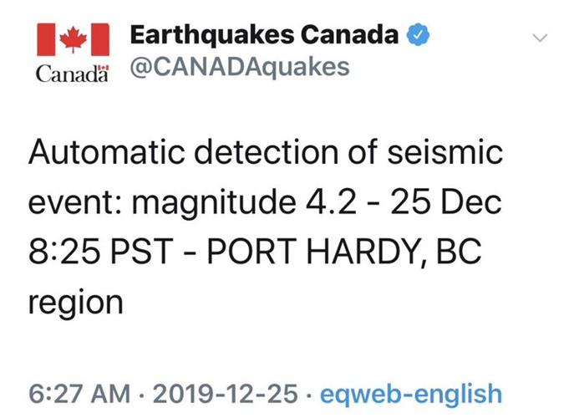574x418 pixels.
Task: Open the tweet options chevron menu
Action: pyautogui.click(x=540, y=38)
